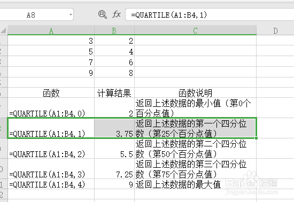The image size is (294, 202).
Task: Click cell containing value 9 in column A
Action: coord(51,72)
